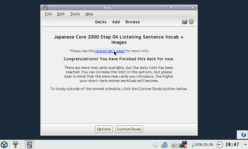Image resolution: width=248 pixels, height=149 pixels.
Task: Expand the tray with the small up arrow
Action: (x=245, y=144)
